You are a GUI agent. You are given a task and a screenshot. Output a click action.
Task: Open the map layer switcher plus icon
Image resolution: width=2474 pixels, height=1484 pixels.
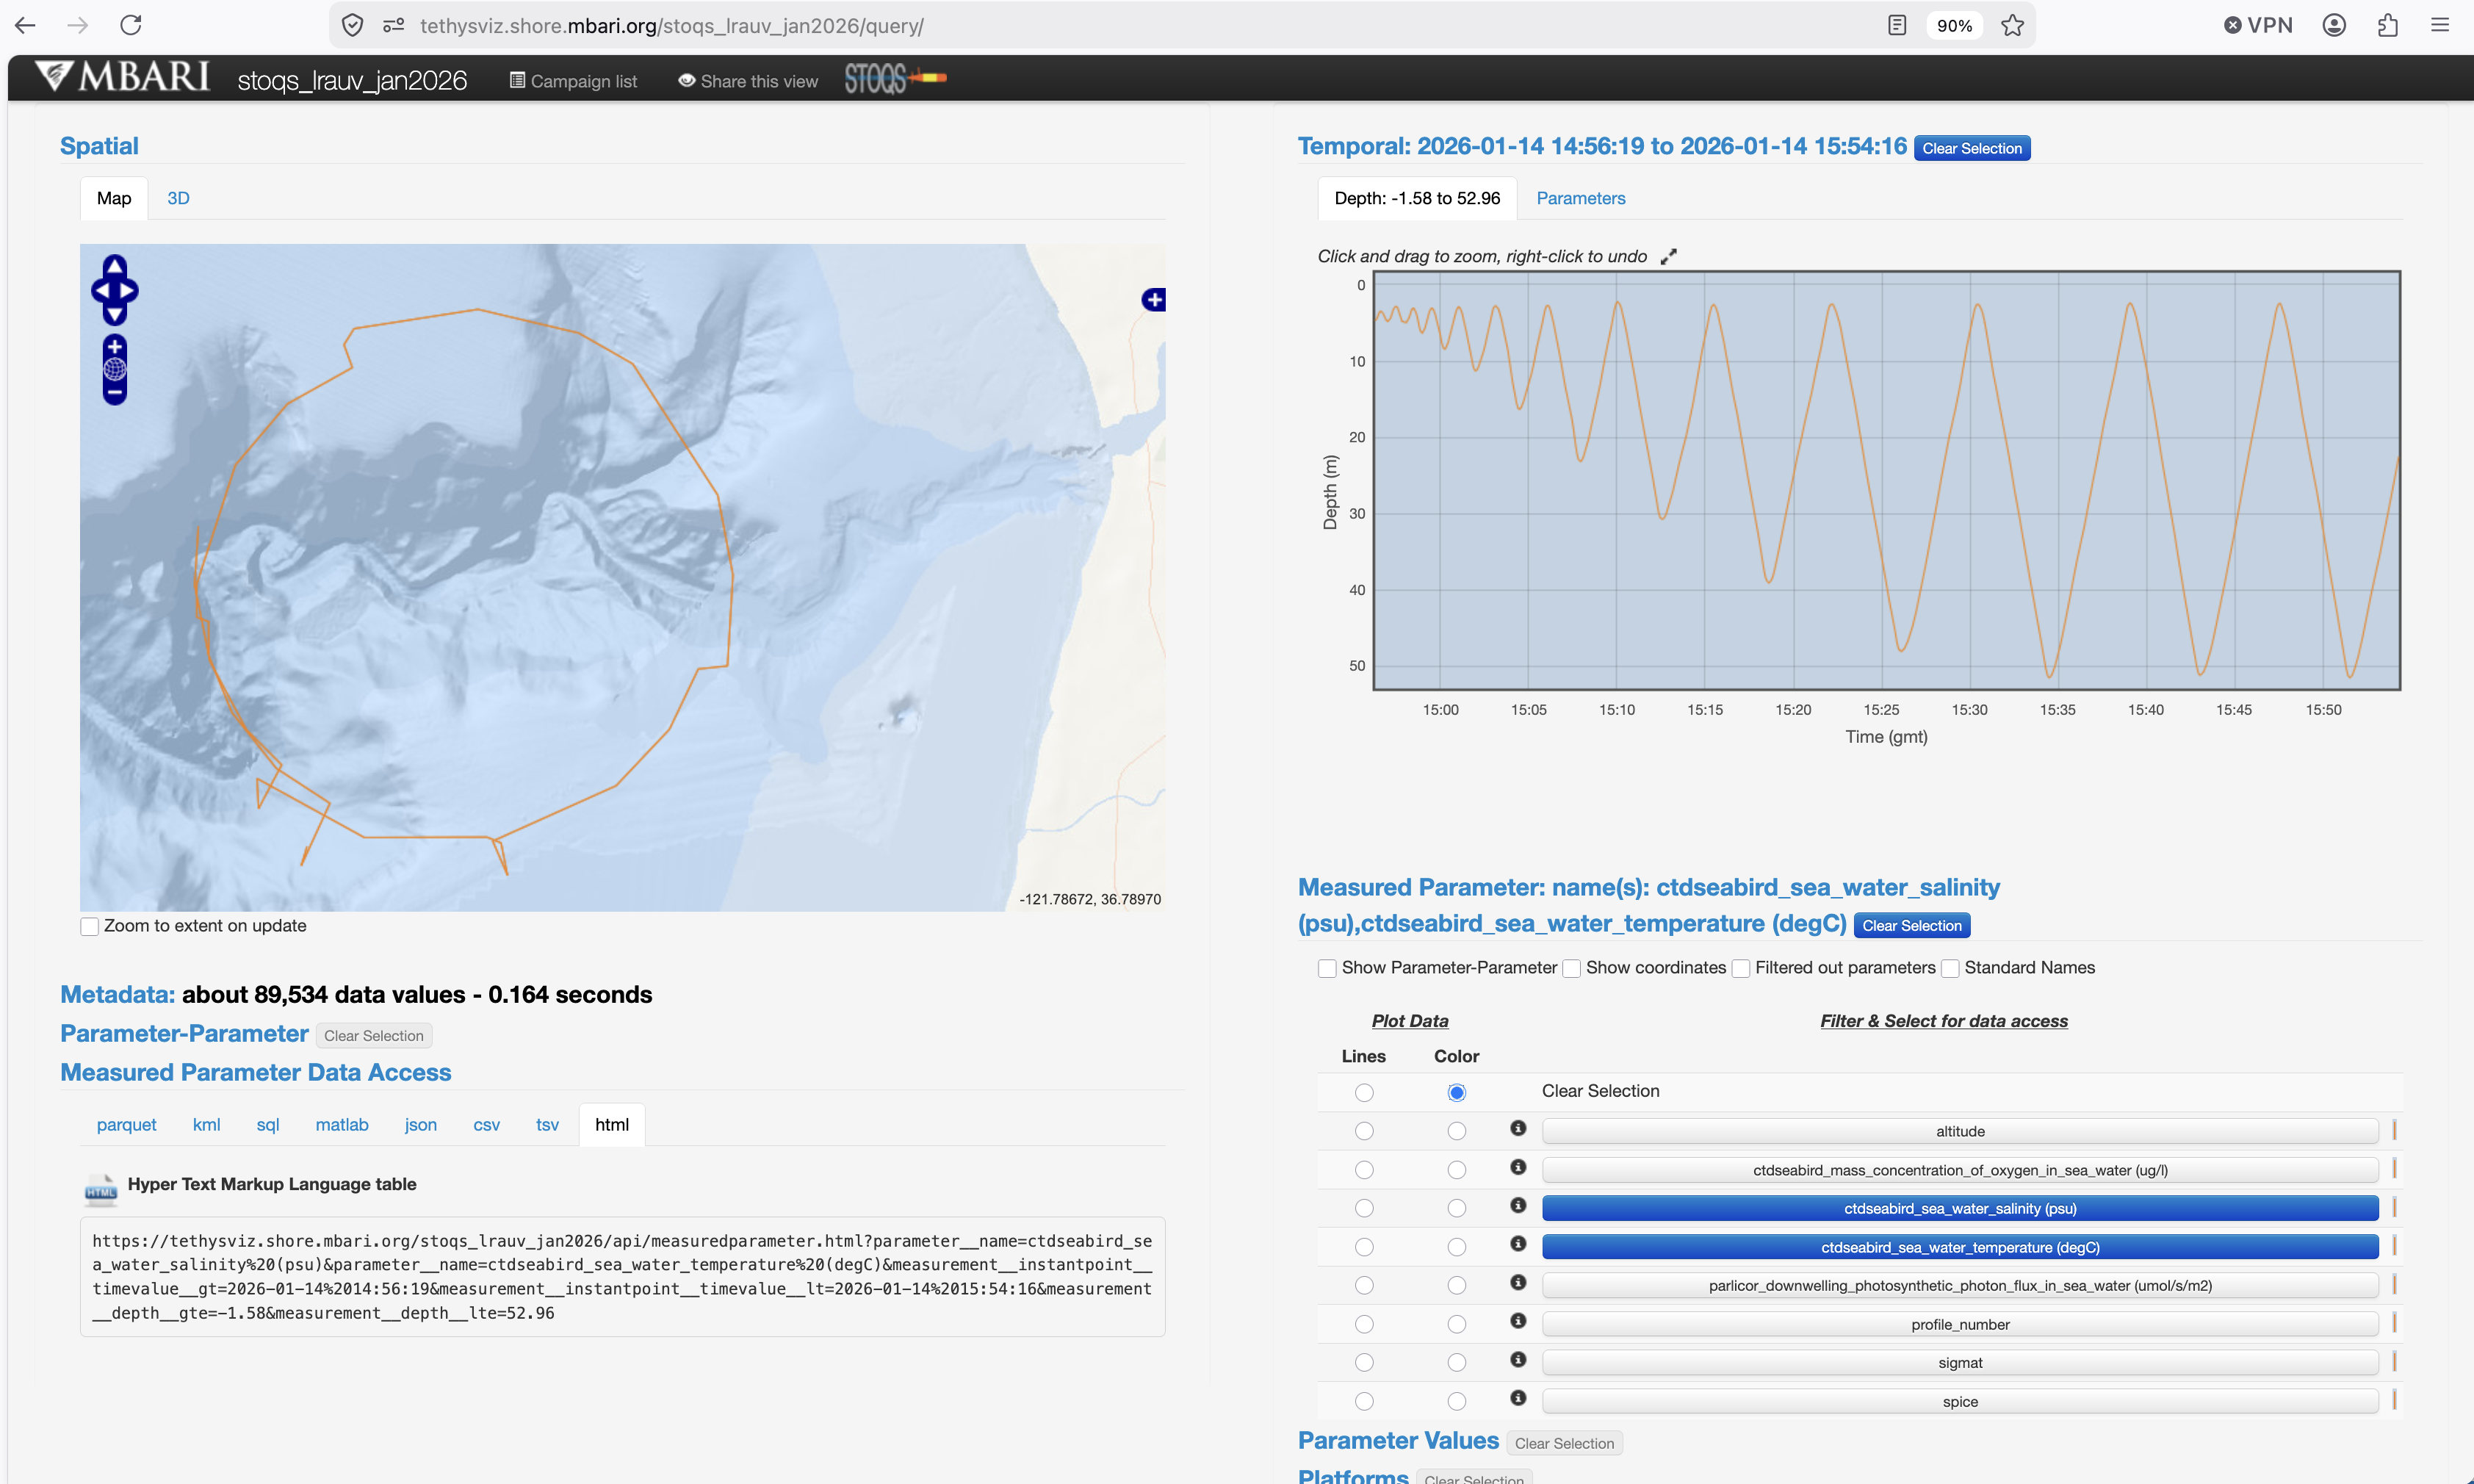(1153, 299)
